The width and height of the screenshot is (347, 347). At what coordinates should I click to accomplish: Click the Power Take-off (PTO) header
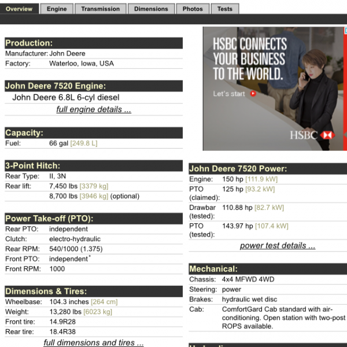pos(94,219)
